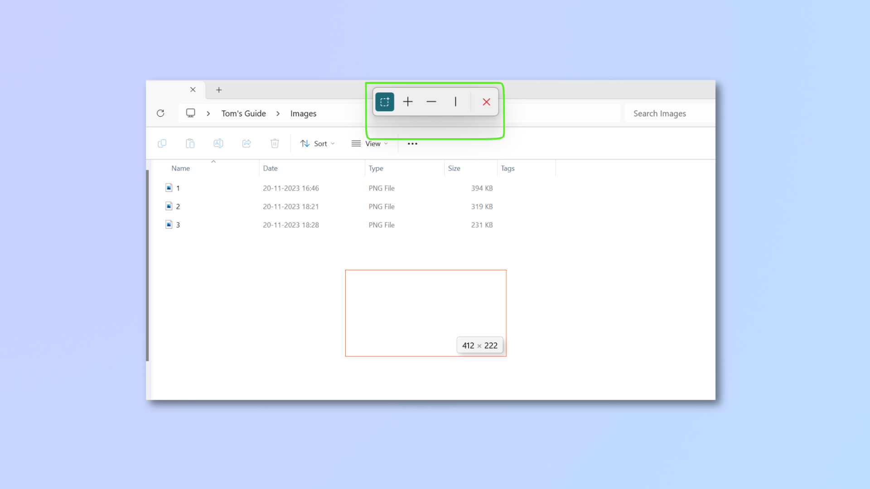
Task: Click the zoom in (+) button
Action: click(x=407, y=101)
